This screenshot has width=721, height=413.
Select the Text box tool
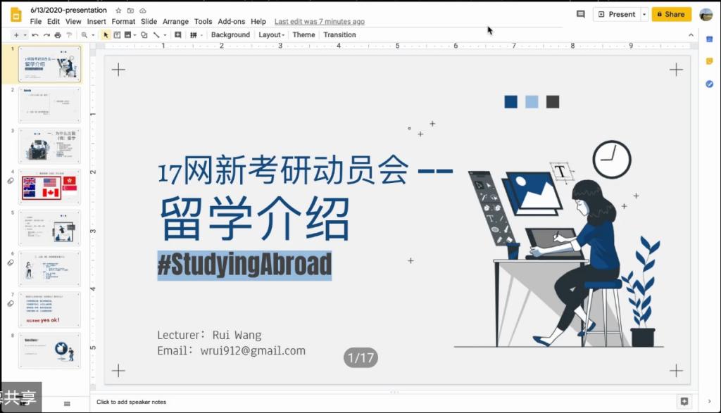[x=117, y=34]
